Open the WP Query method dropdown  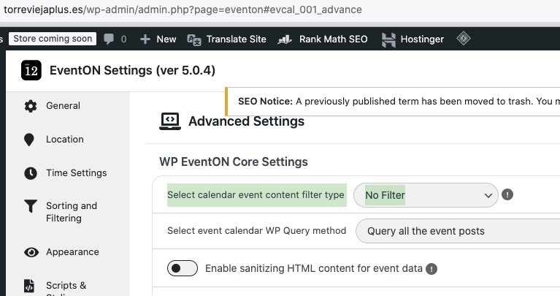coord(457,231)
